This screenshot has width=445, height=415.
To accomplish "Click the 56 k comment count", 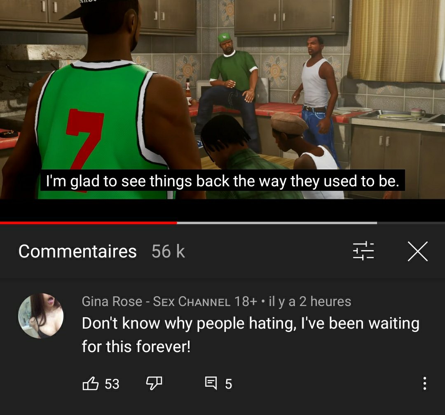I will coord(168,251).
